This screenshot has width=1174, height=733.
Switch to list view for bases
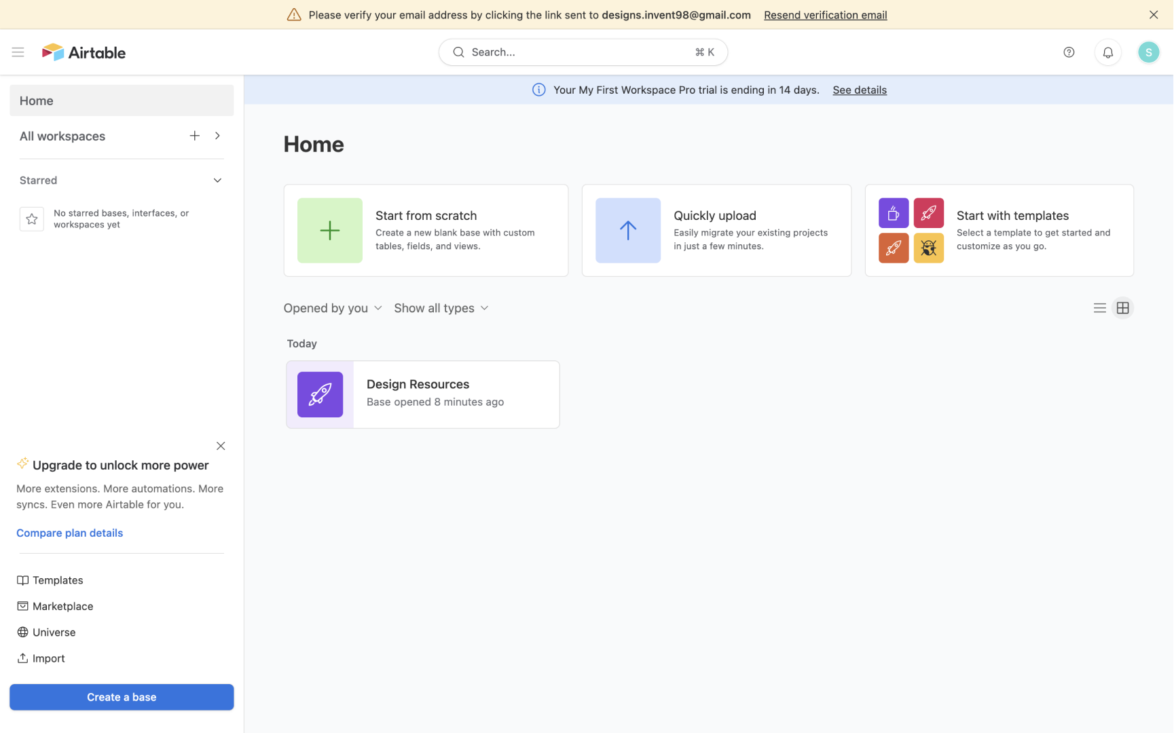1100,307
